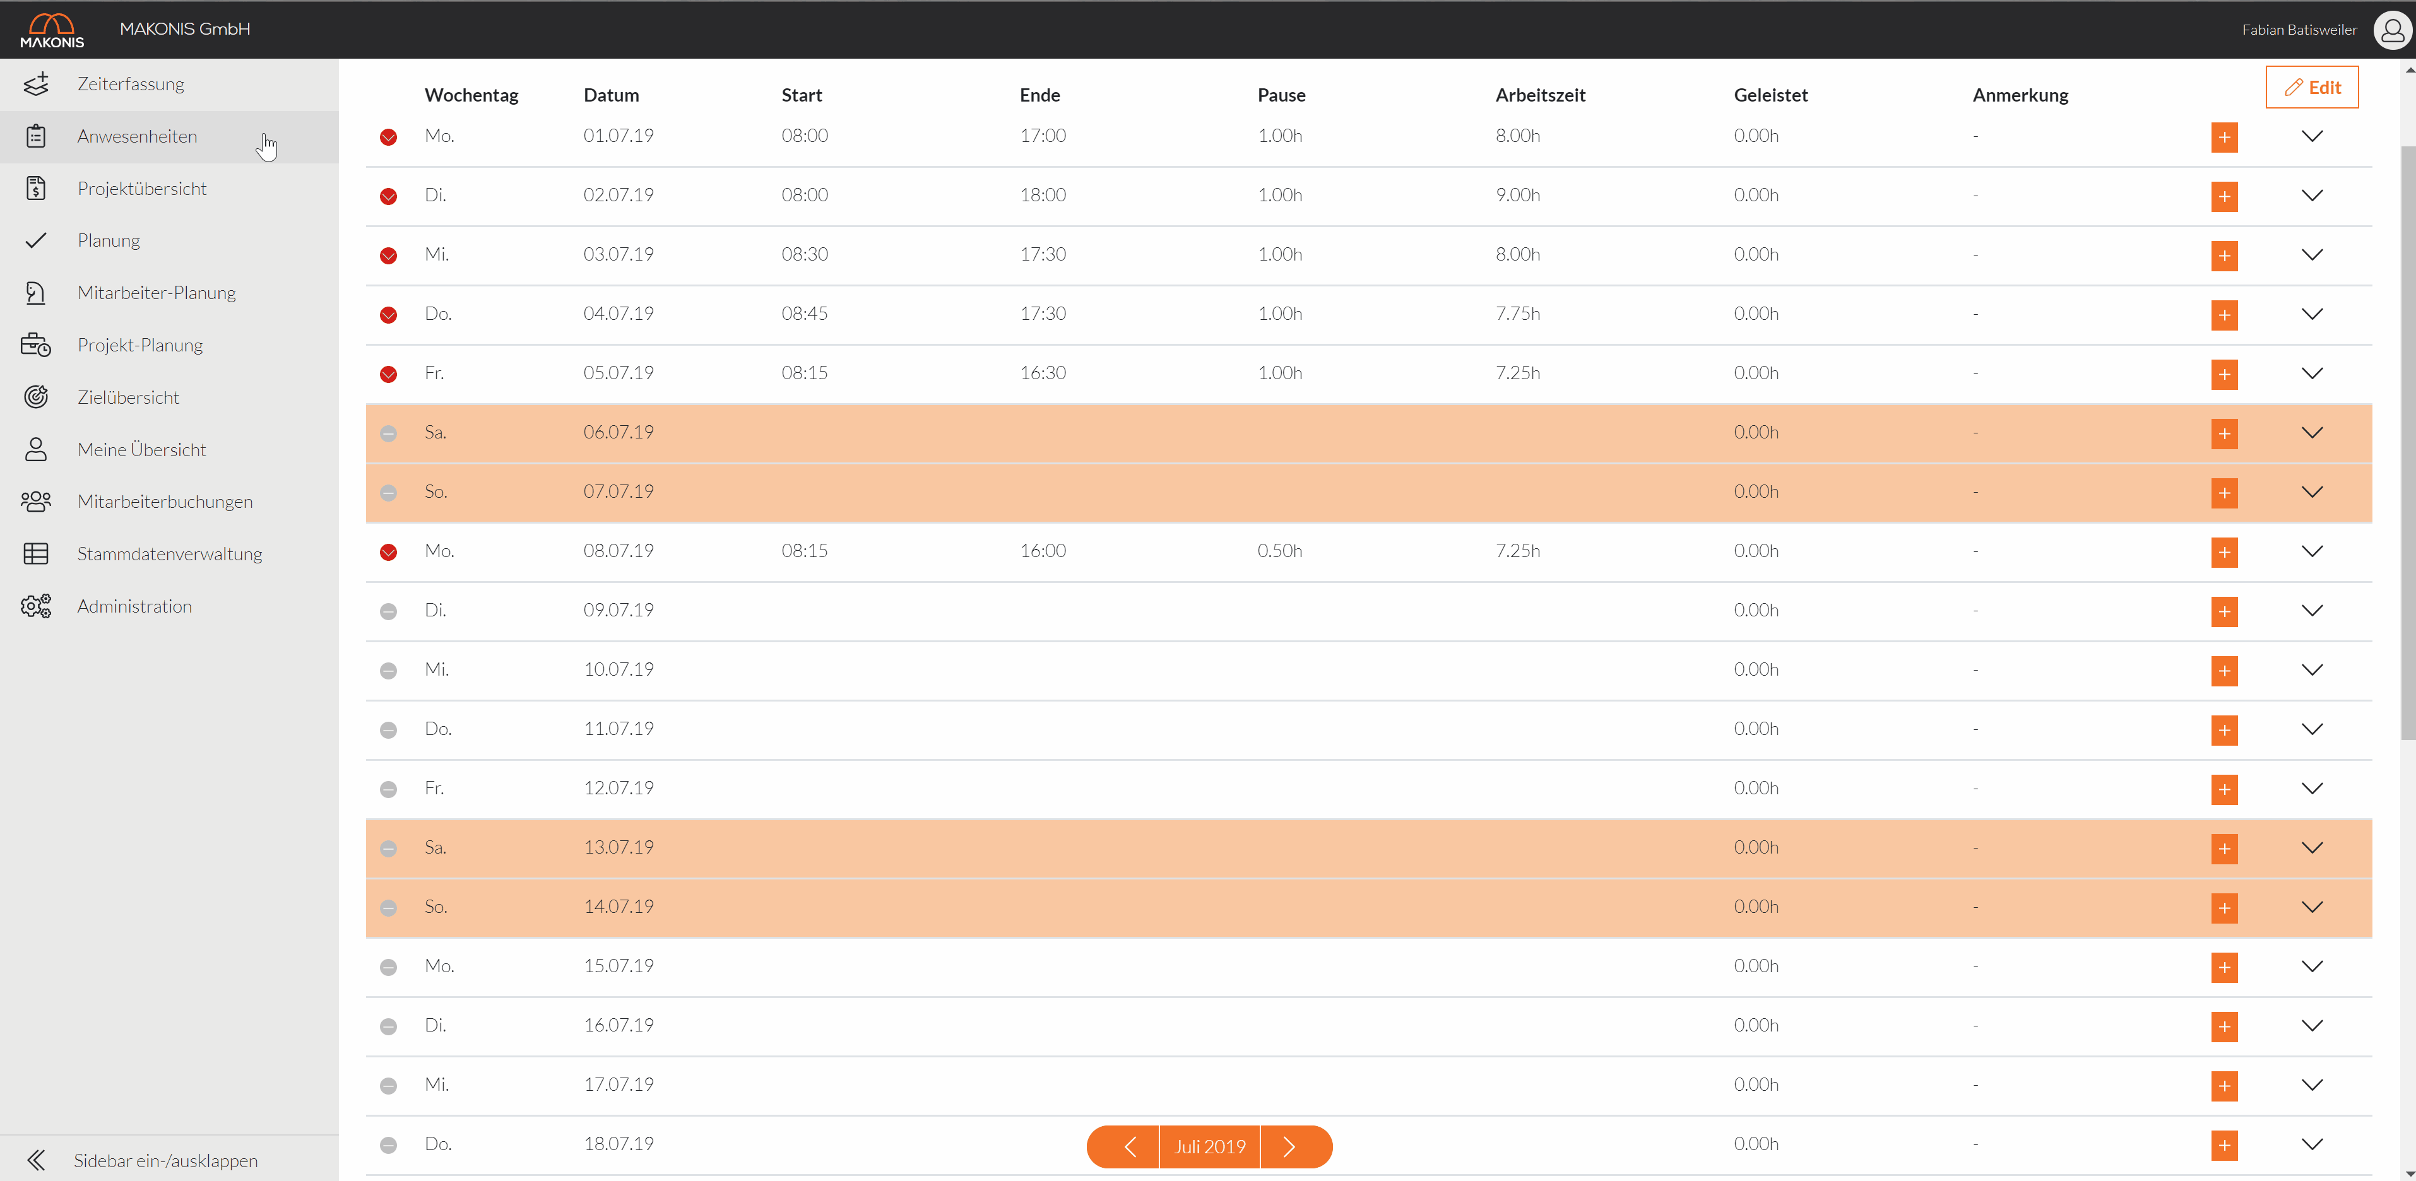Add entry for 18.07.19 via plus icon

(x=2225, y=1144)
